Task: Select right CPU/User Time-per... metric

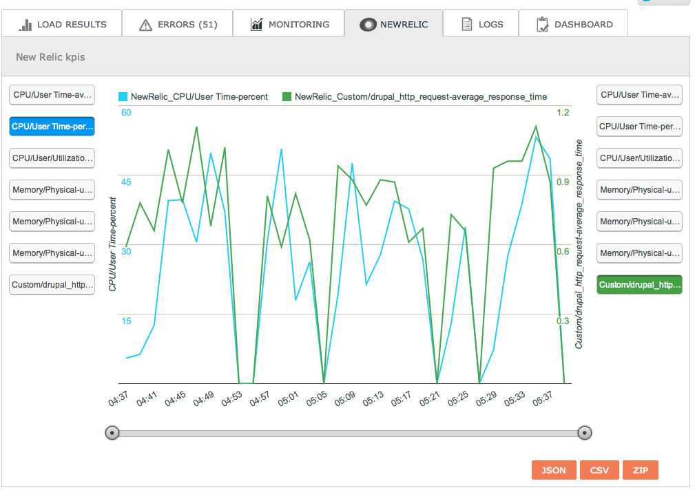Action: click(639, 127)
